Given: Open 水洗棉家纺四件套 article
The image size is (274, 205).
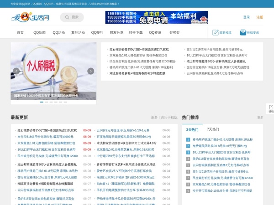Looking at the screenshot, I should click(126, 143).
